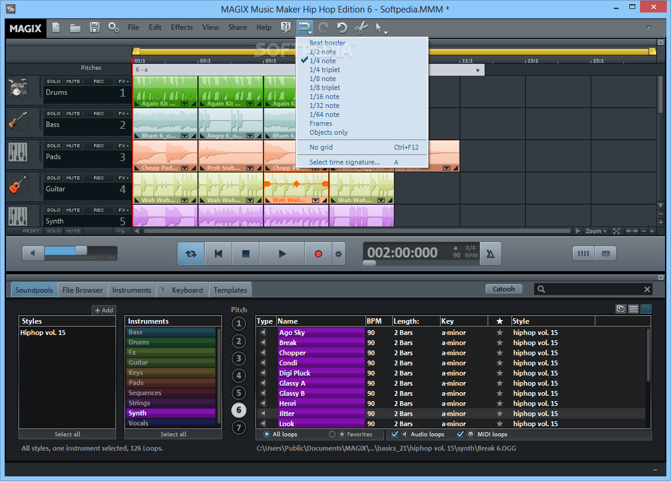The height and width of the screenshot is (481, 671).
Task: Open the Guitar track FX dropdown
Action: pyautogui.click(x=124, y=178)
